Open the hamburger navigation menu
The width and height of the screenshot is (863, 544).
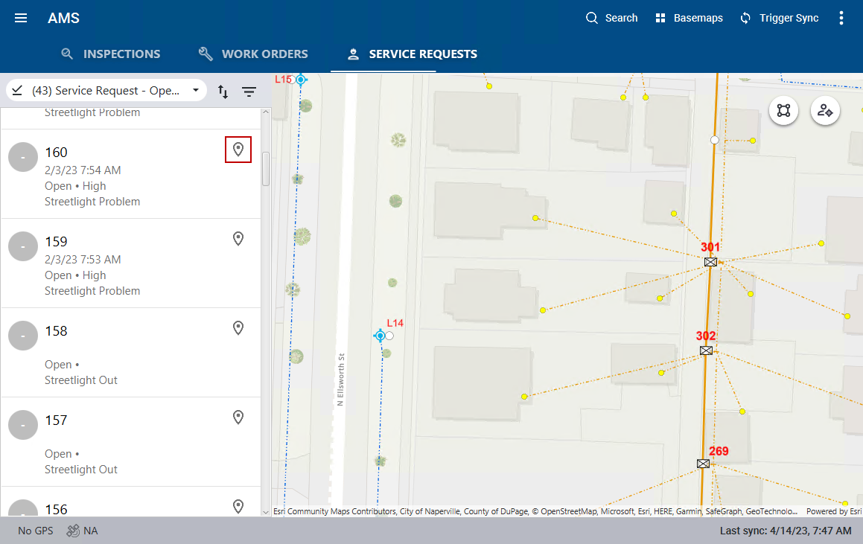click(21, 18)
